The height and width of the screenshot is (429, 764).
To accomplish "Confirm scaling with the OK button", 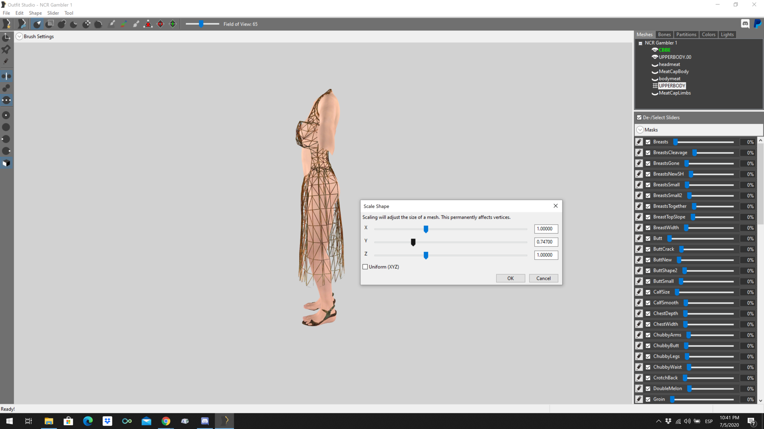I will 511,278.
